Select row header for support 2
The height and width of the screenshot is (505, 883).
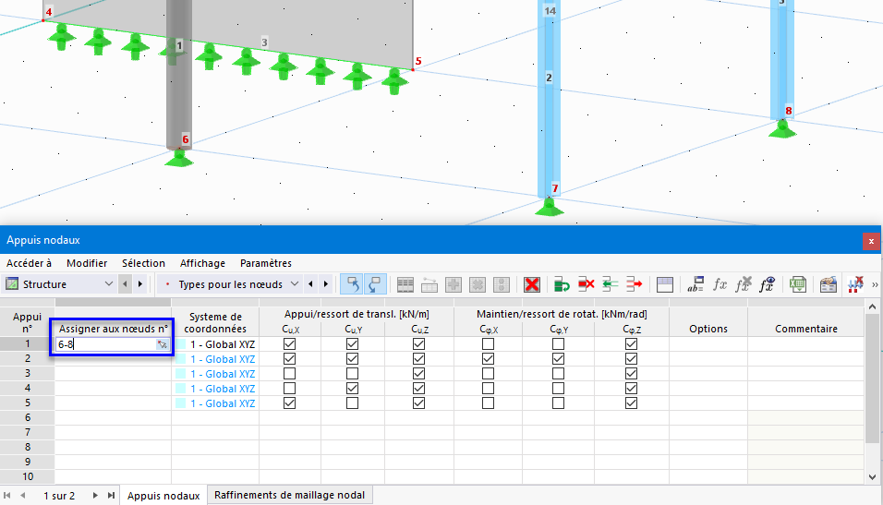[x=27, y=358]
